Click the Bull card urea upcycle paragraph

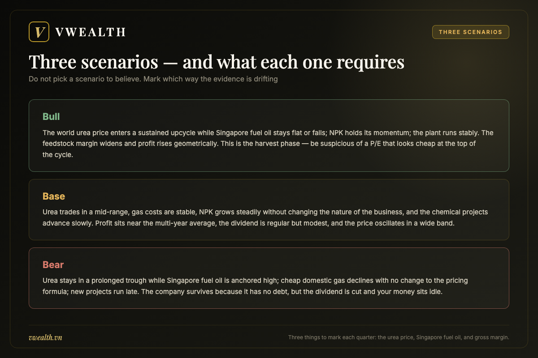268,144
